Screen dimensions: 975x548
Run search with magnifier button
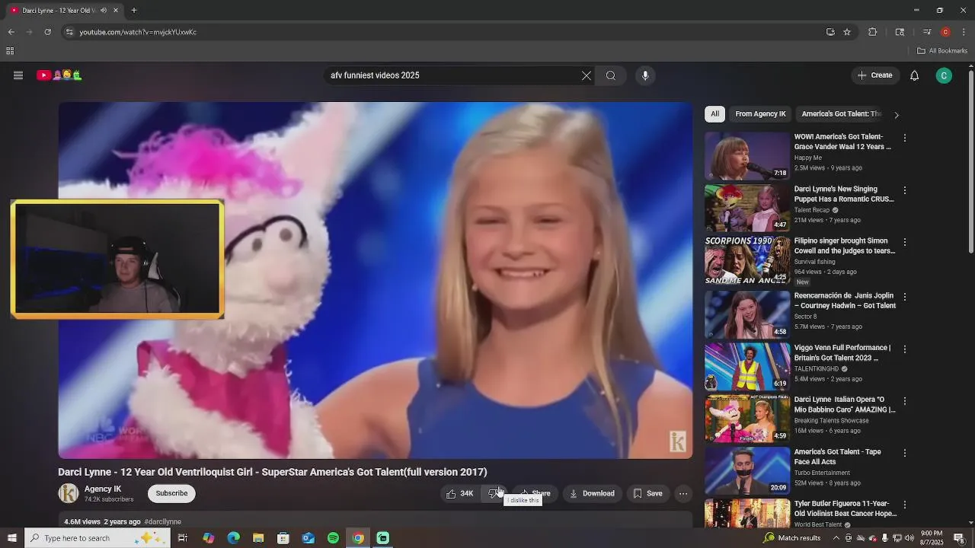point(611,75)
